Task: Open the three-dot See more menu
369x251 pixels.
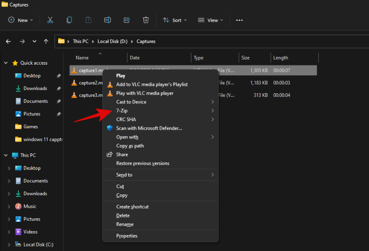Action: pos(239,20)
